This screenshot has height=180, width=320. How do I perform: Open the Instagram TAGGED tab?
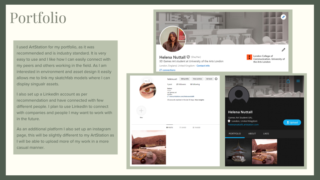tap(197, 127)
